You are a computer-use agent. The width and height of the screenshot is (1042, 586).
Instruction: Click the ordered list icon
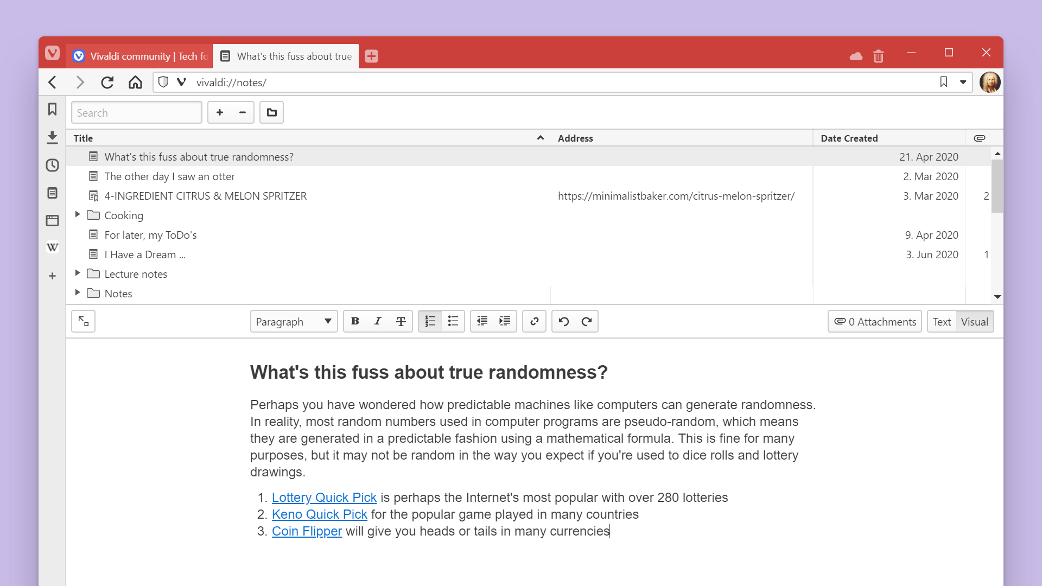pyautogui.click(x=429, y=321)
